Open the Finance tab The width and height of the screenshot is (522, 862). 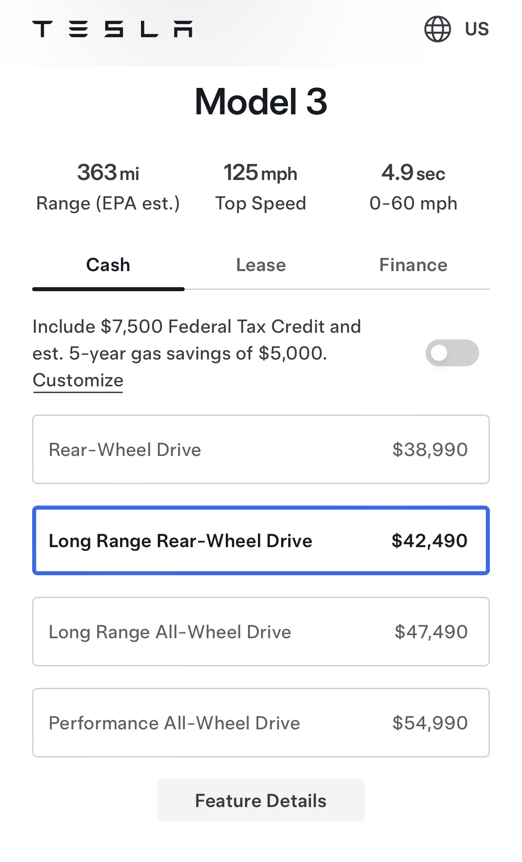click(414, 265)
